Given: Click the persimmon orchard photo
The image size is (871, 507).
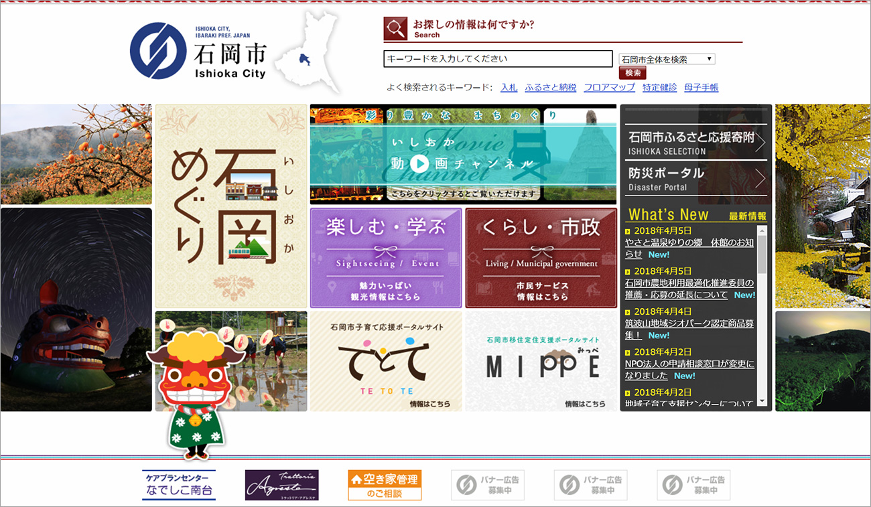Looking at the screenshot, I should click(76, 154).
